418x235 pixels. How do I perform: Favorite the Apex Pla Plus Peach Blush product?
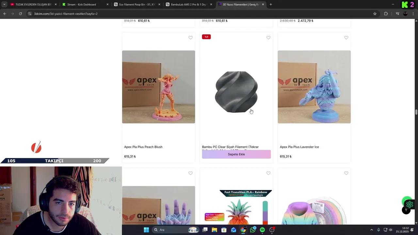point(190,38)
